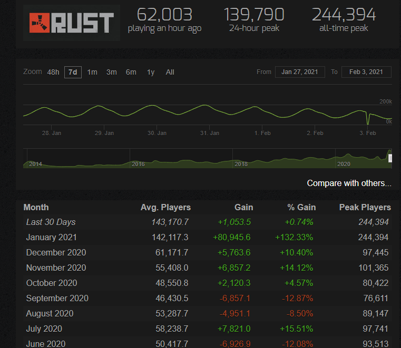This screenshot has height=348, width=401.
Task: Switch zoom to 1m
Action: pos(92,72)
